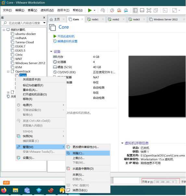Image resolution: width=186 pixels, height=196 pixels.
Task: Select Citrix virtual machine
Action: point(19,55)
